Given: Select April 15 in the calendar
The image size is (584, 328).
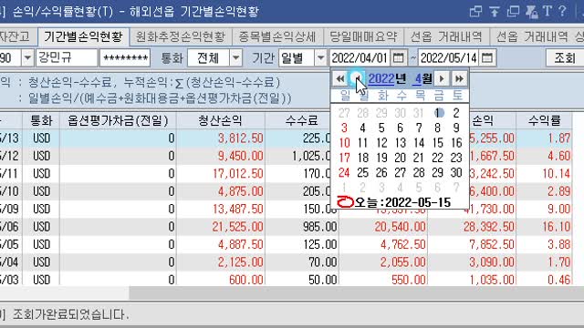Looking at the screenshot, I should (438, 142).
